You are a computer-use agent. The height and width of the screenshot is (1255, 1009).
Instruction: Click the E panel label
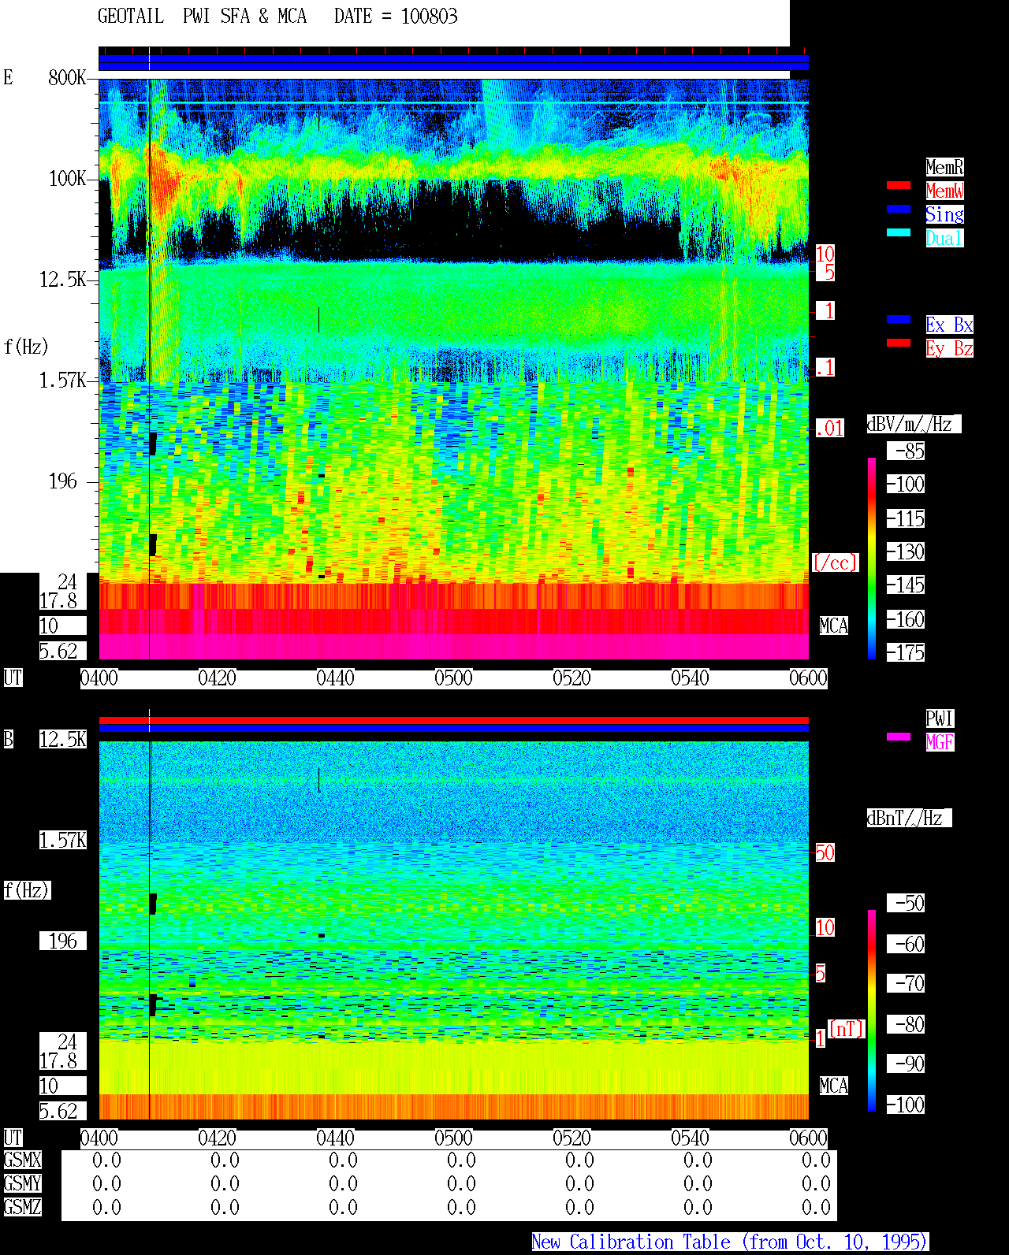tap(8, 77)
